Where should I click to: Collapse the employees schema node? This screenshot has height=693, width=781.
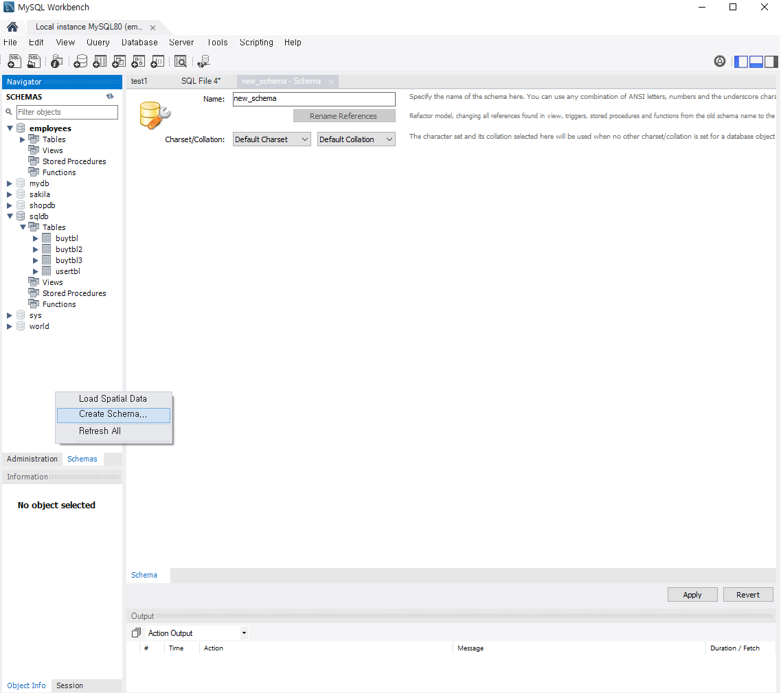coord(10,128)
